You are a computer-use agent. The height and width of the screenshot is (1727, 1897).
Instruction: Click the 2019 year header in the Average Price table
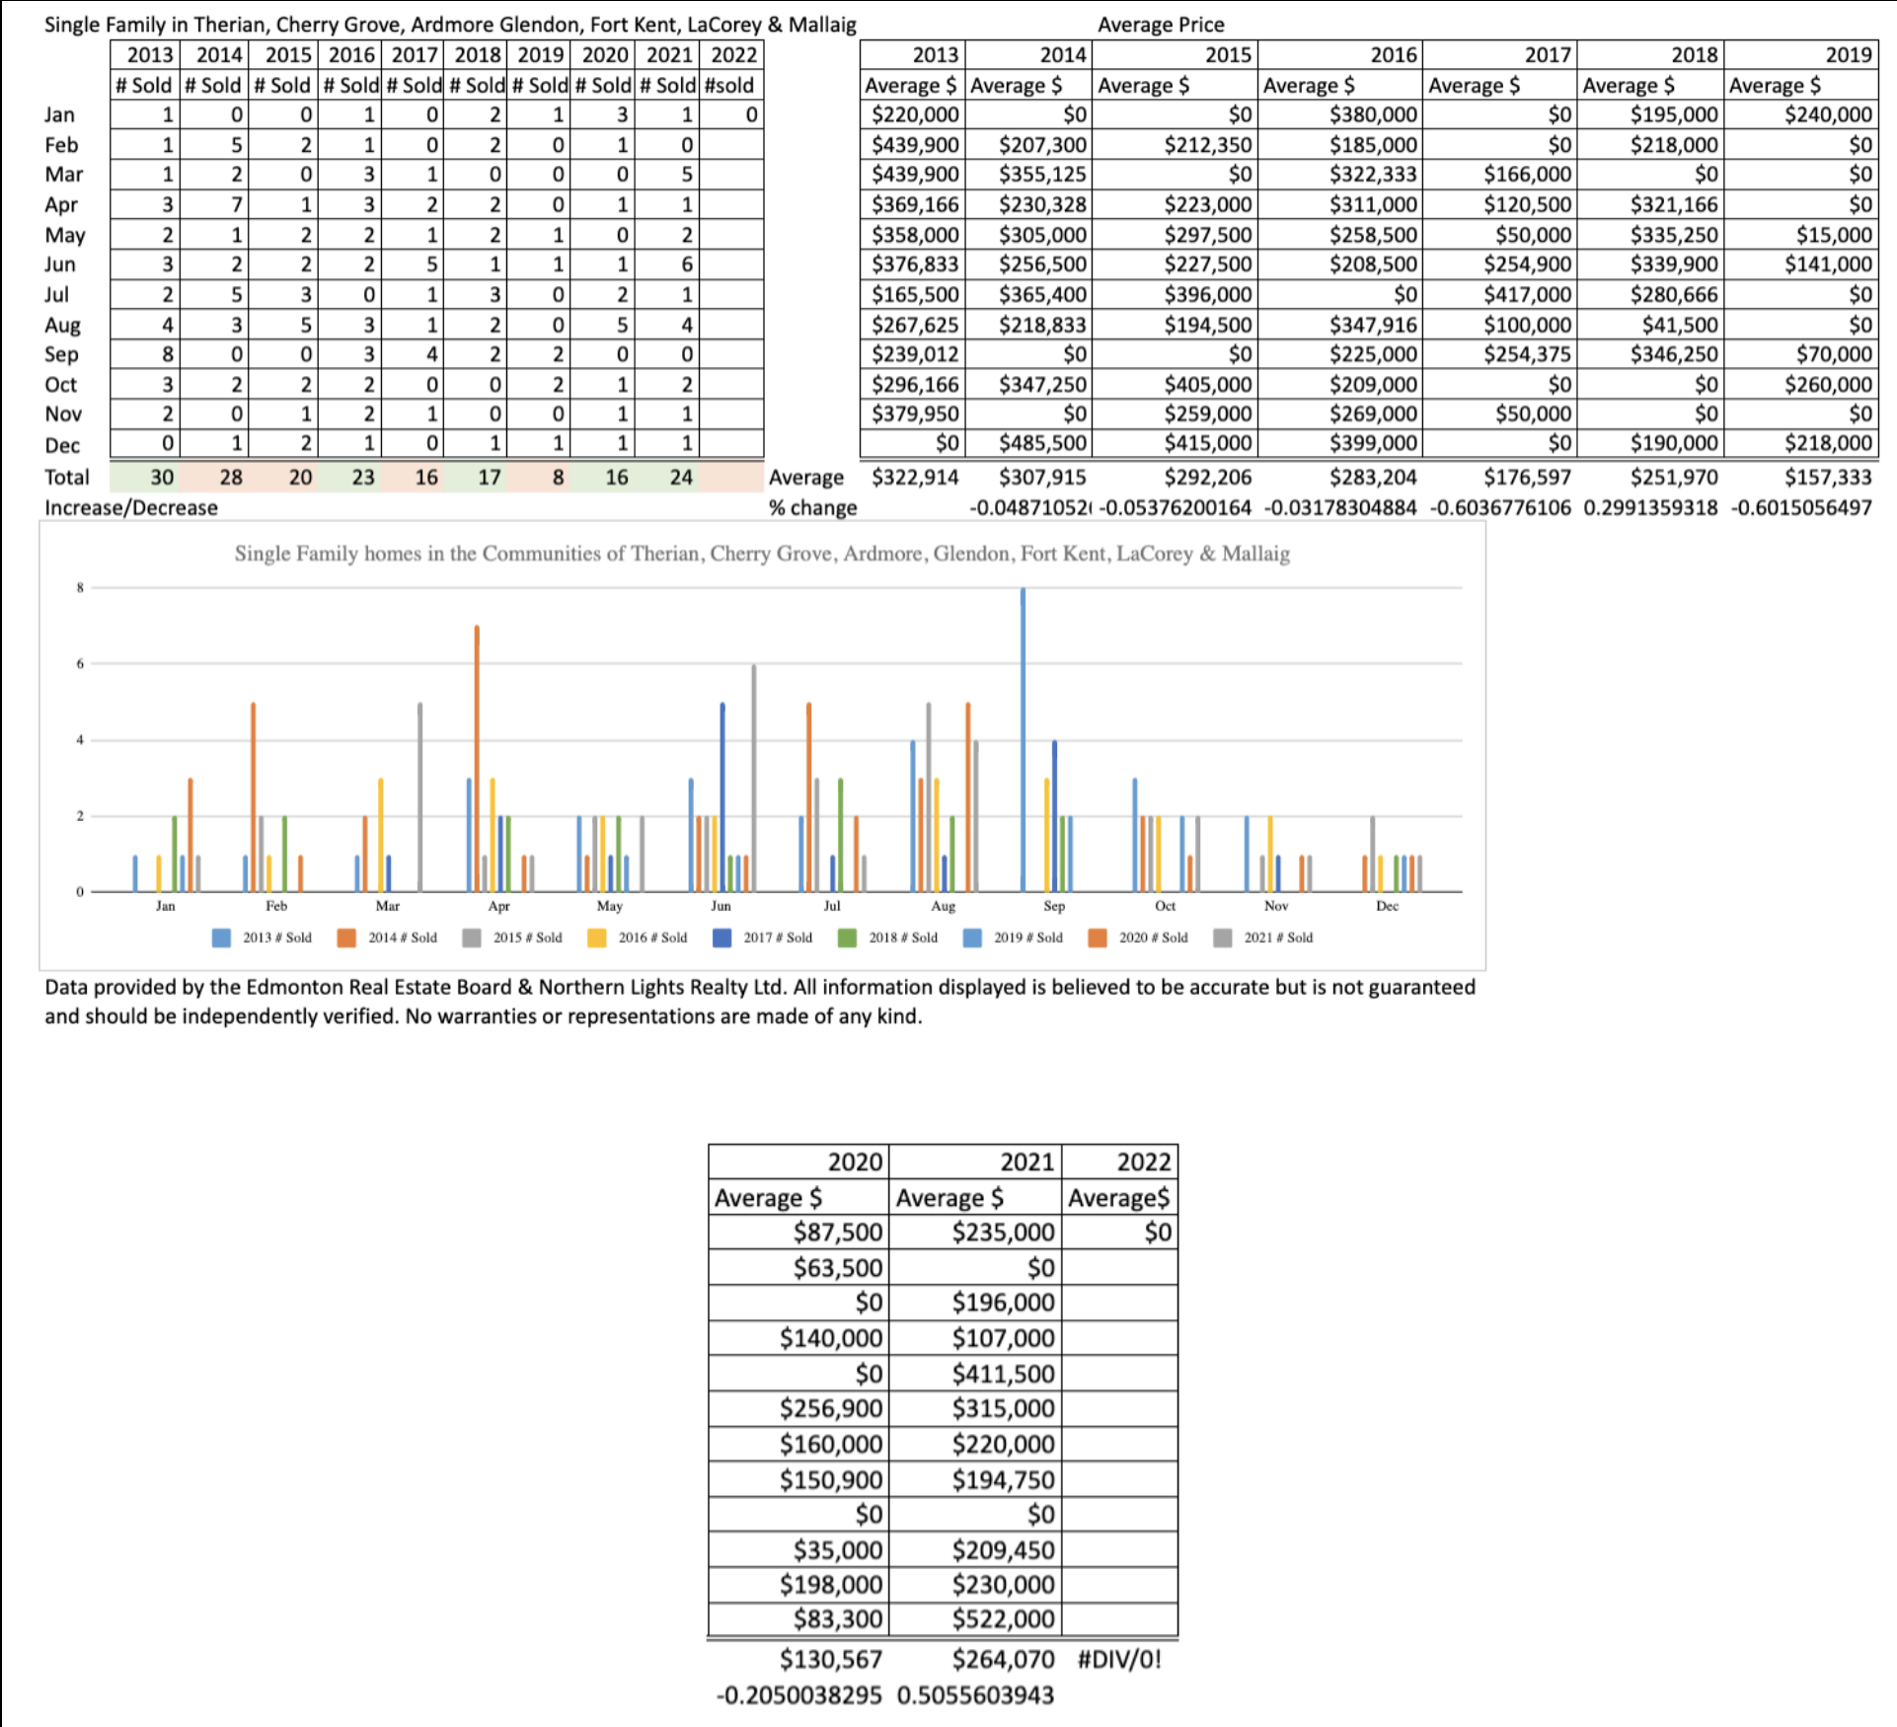pos(1800,55)
